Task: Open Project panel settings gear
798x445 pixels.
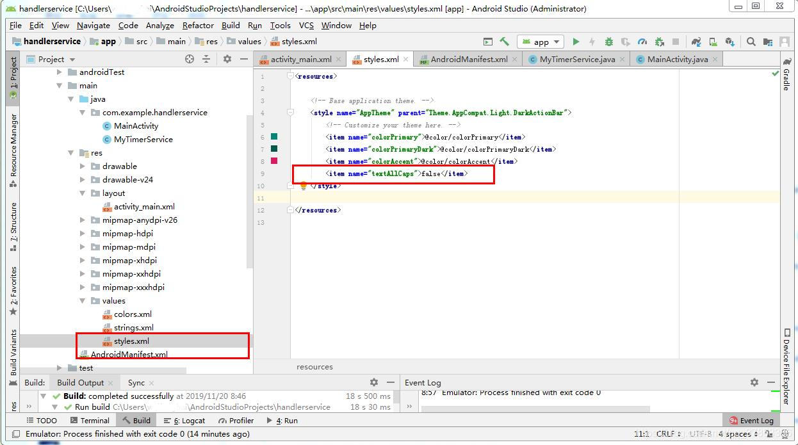Action: [x=227, y=59]
